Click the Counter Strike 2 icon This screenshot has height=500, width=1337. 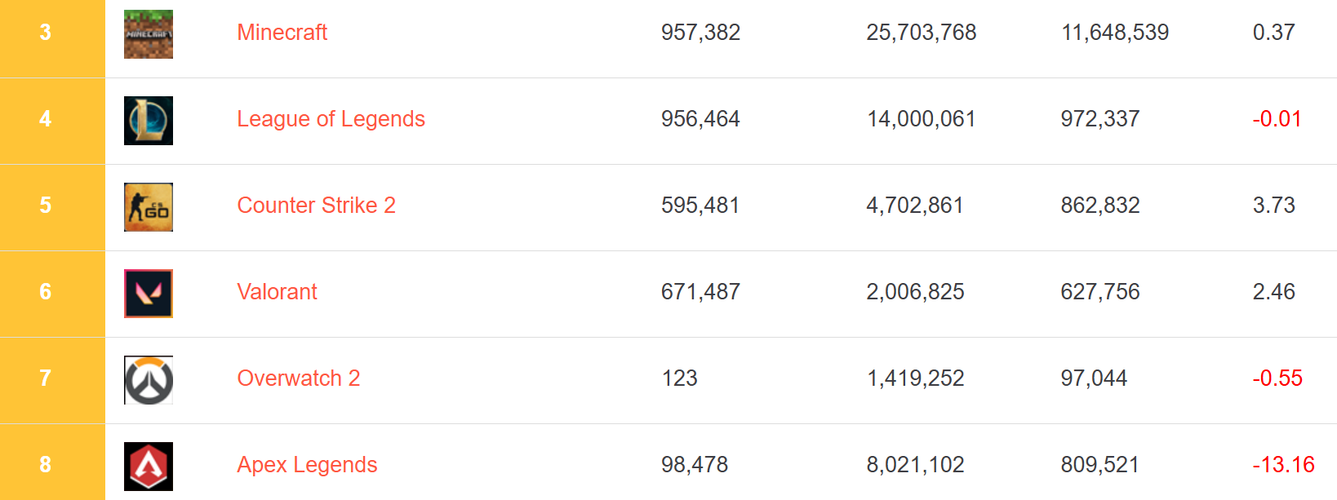[x=149, y=207]
